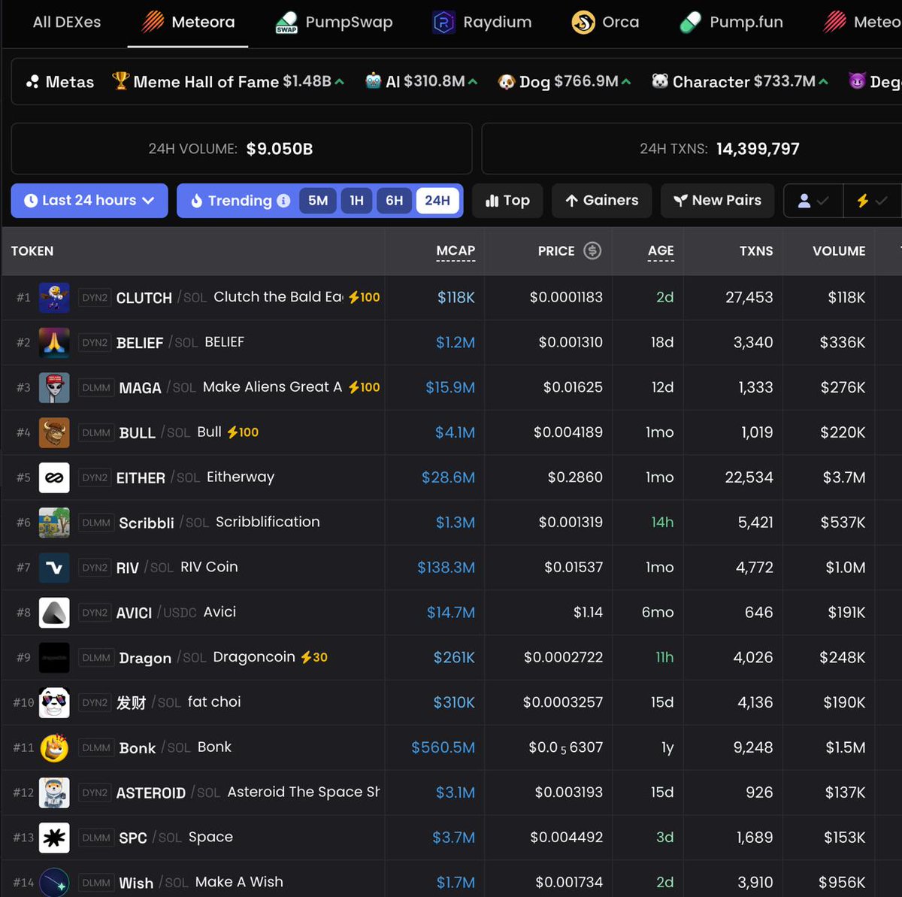The image size is (902, 897).
Task: Open the Last 24 hours dropdown
Action: (x=89, y=201)
